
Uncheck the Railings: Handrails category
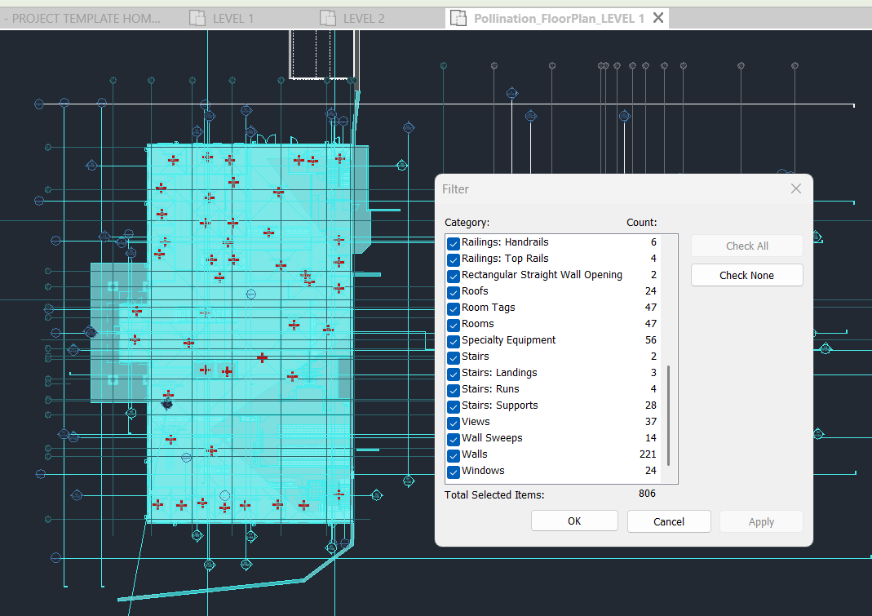(454, 242)
